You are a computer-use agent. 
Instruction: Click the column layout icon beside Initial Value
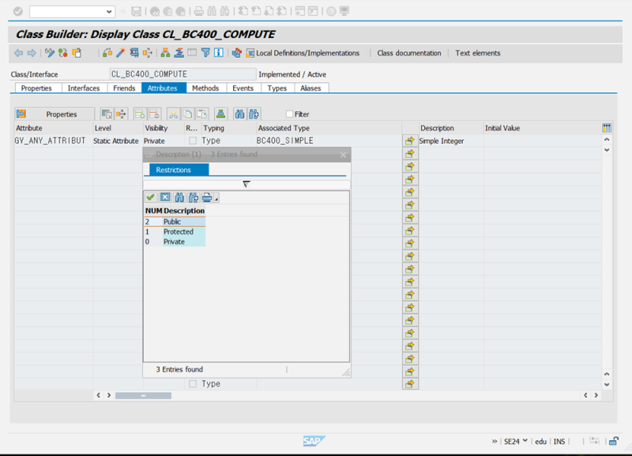606,128
